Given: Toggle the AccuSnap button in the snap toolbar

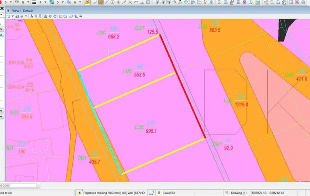Looking at the screenshot, I should [87, 2].
